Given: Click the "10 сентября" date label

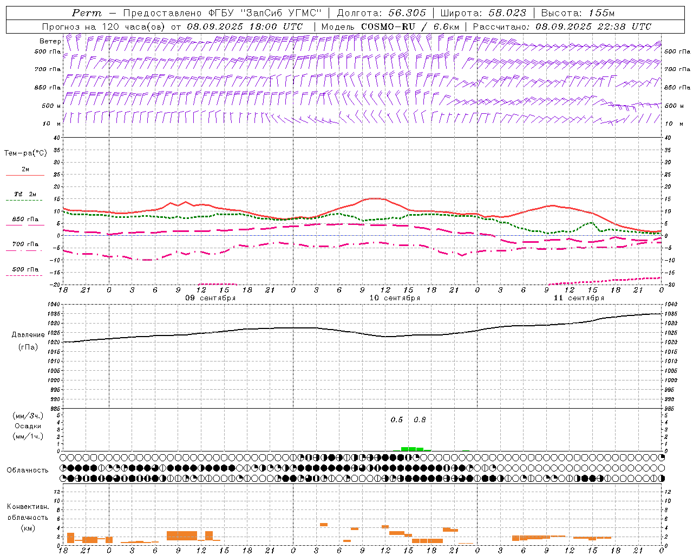Looking at the screenshot, I should (395, 298).
